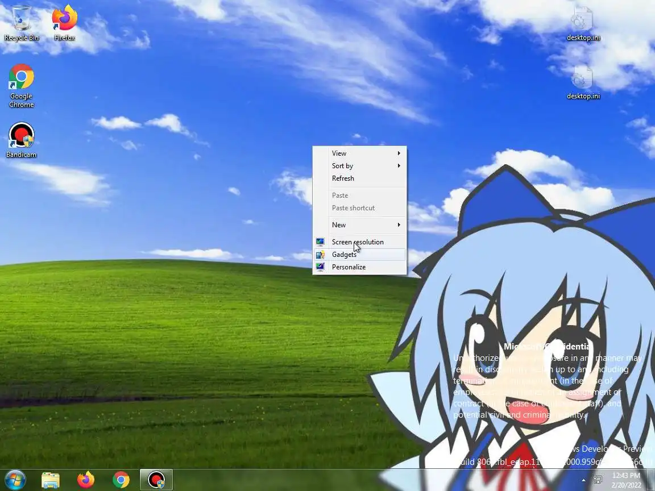Choose Personalize in the context menu

point(359,267)
